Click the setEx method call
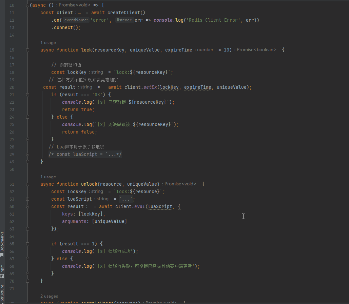The image size is (349, 304). [150, 87]
